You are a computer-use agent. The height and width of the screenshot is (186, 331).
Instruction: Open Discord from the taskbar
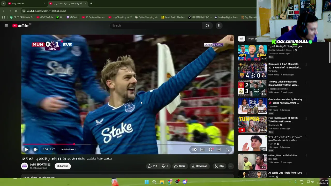pos(185,182)
